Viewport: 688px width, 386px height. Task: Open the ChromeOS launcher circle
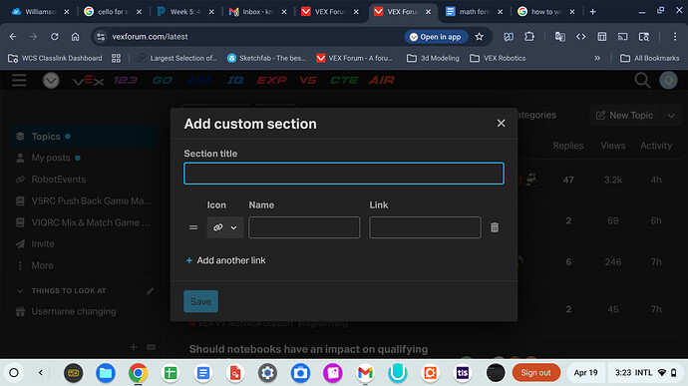tap(14, 373)
